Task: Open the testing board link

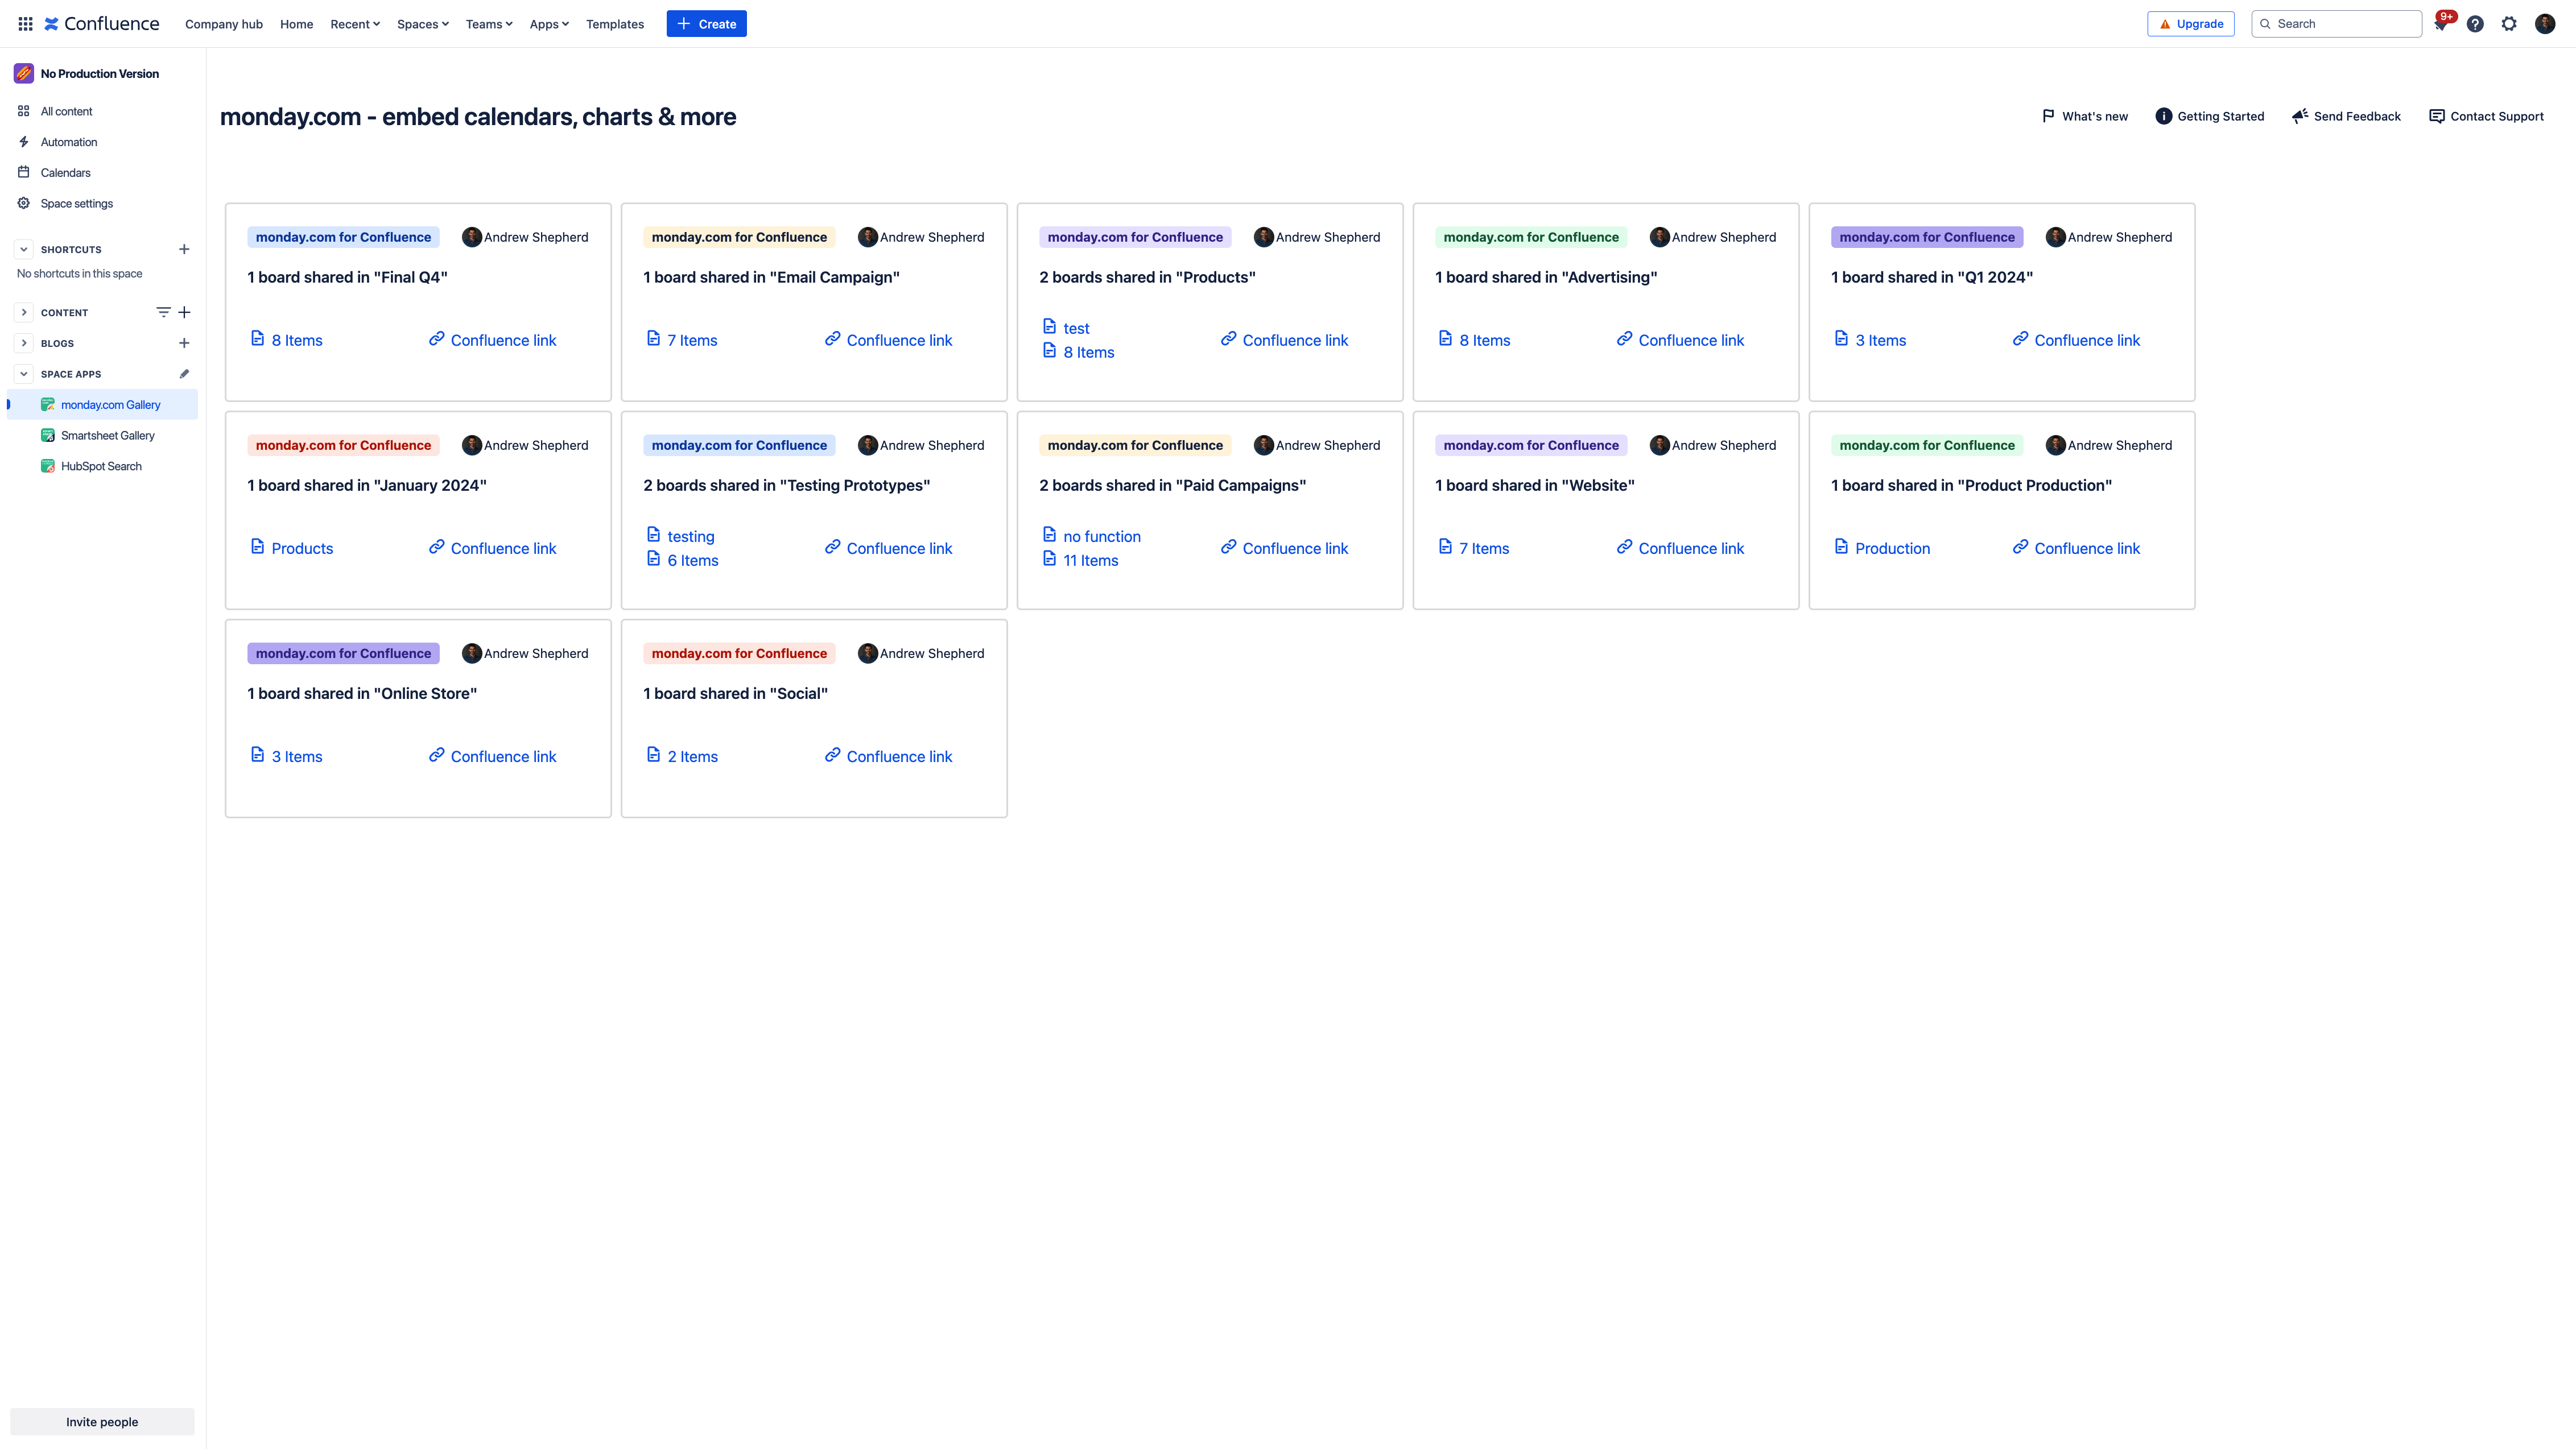Action: point(691,536)
